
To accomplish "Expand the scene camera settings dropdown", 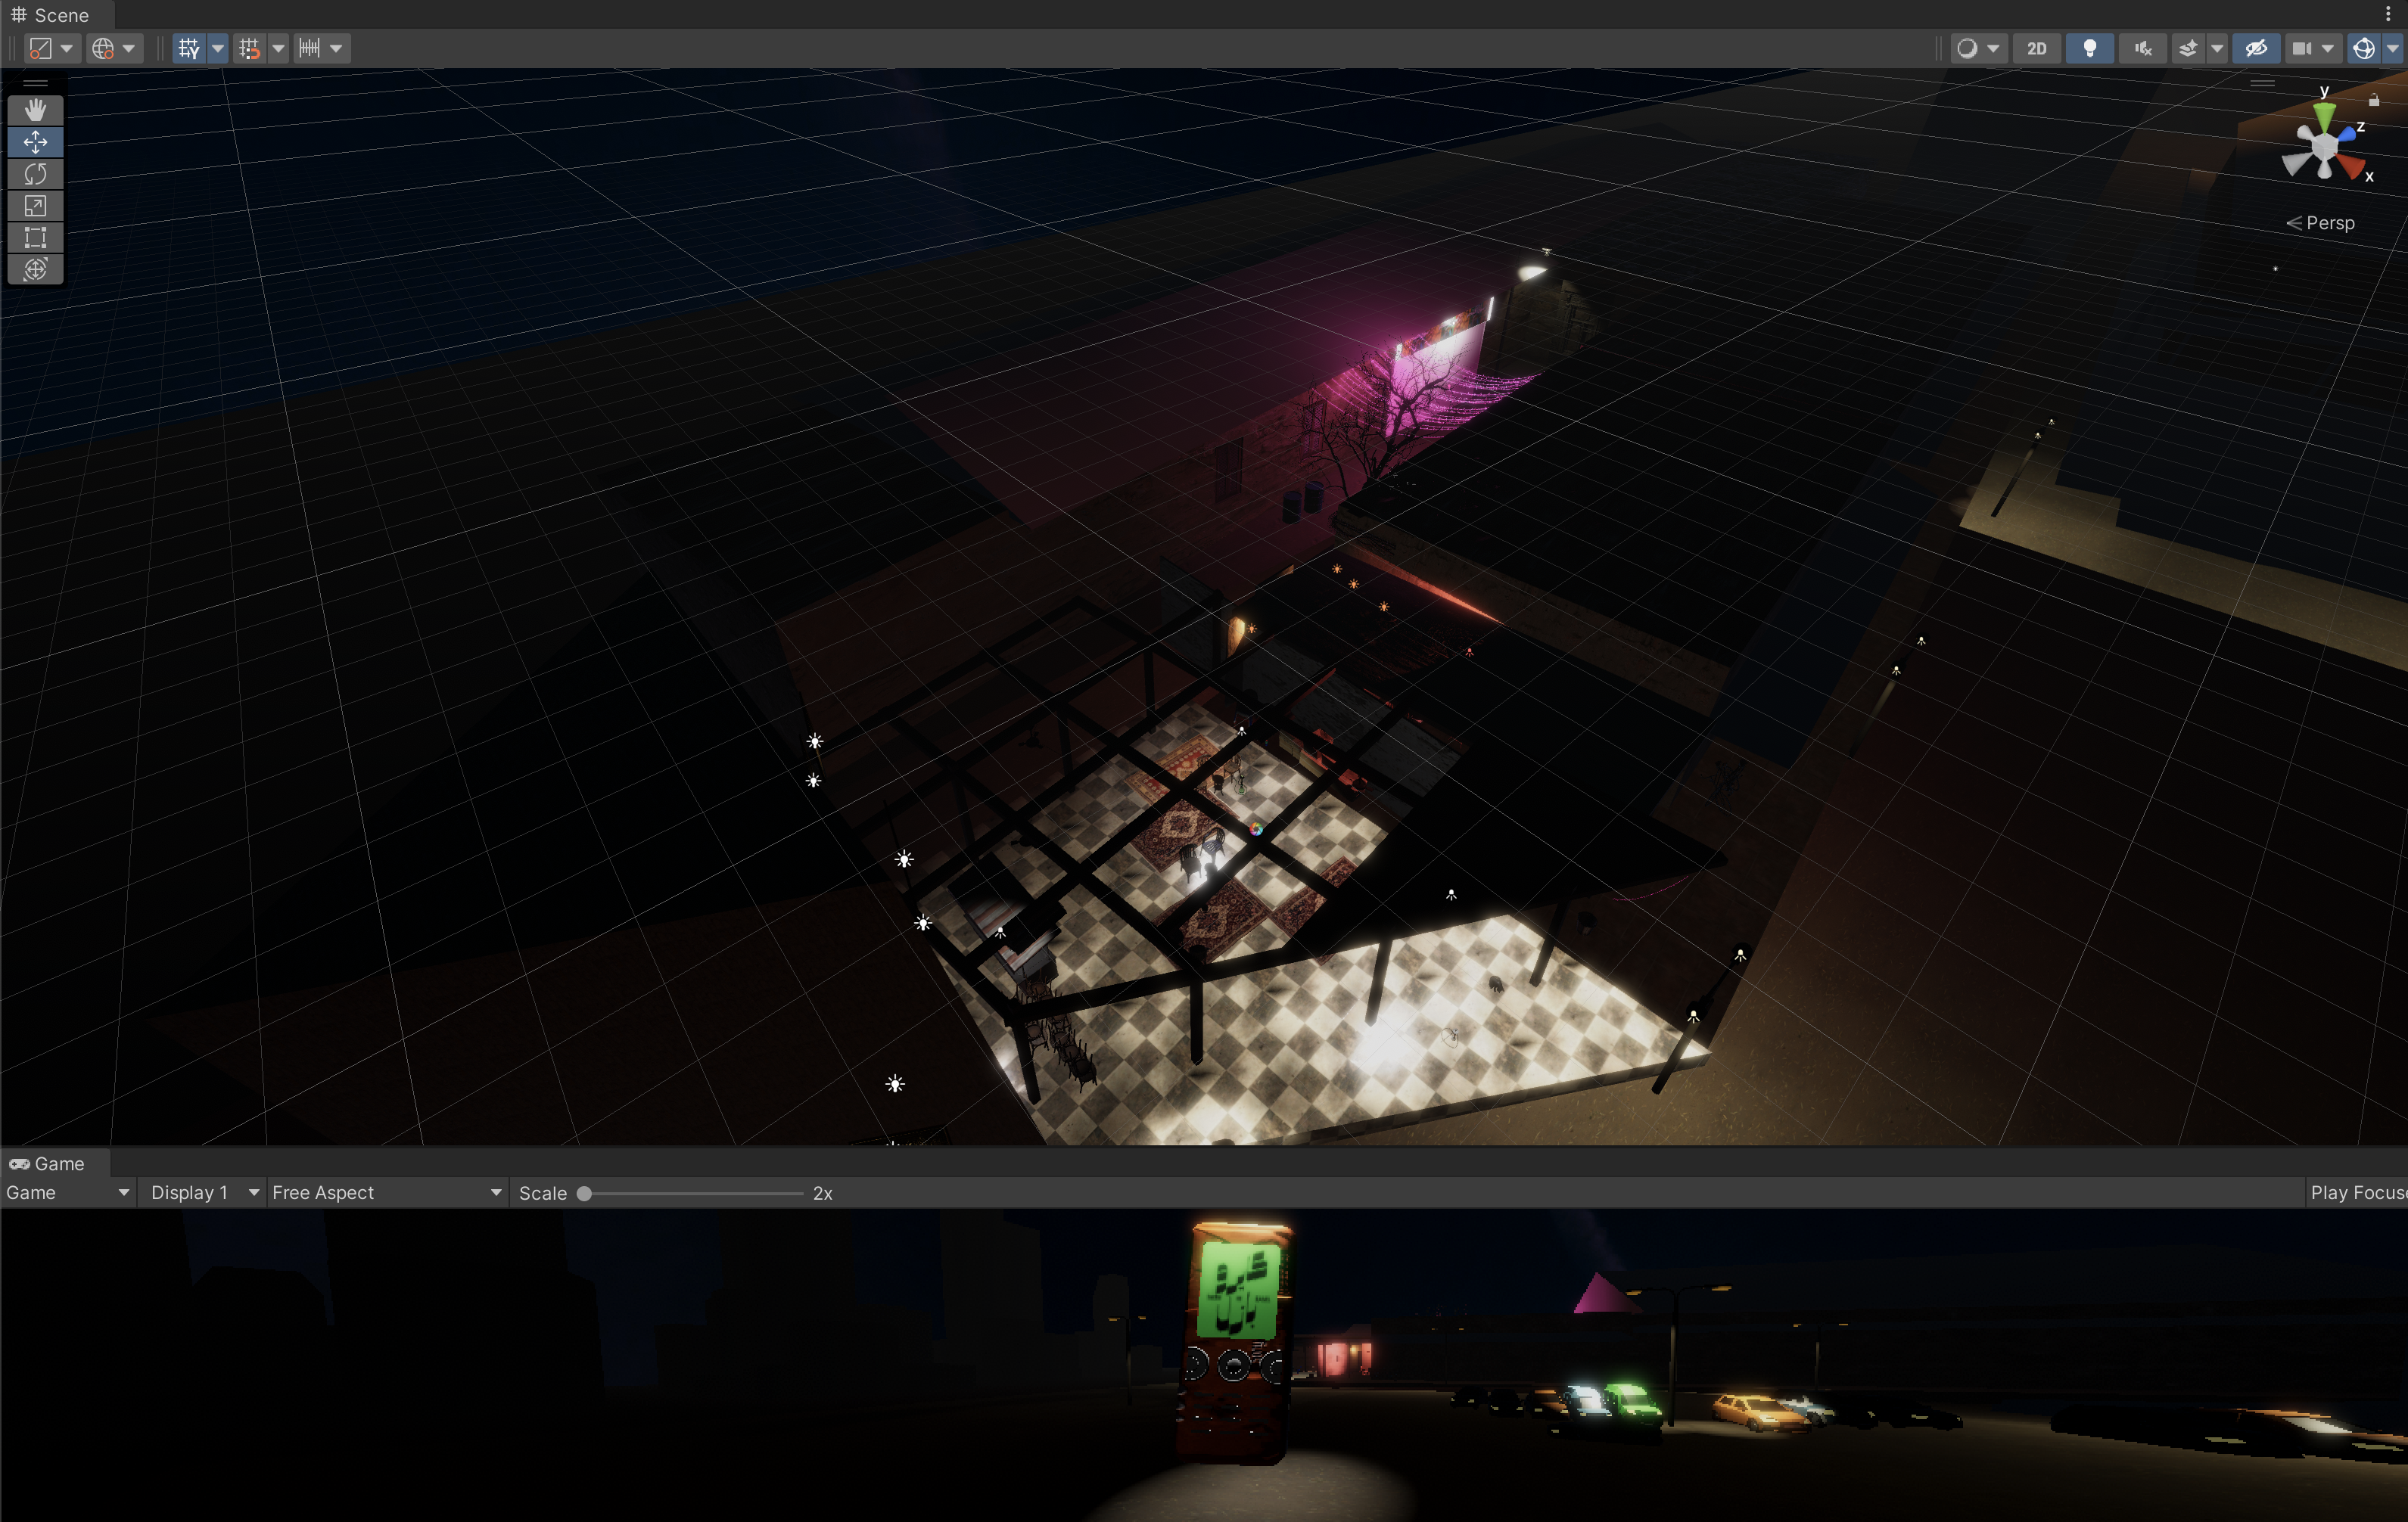I will click(x=2328, y=48).
